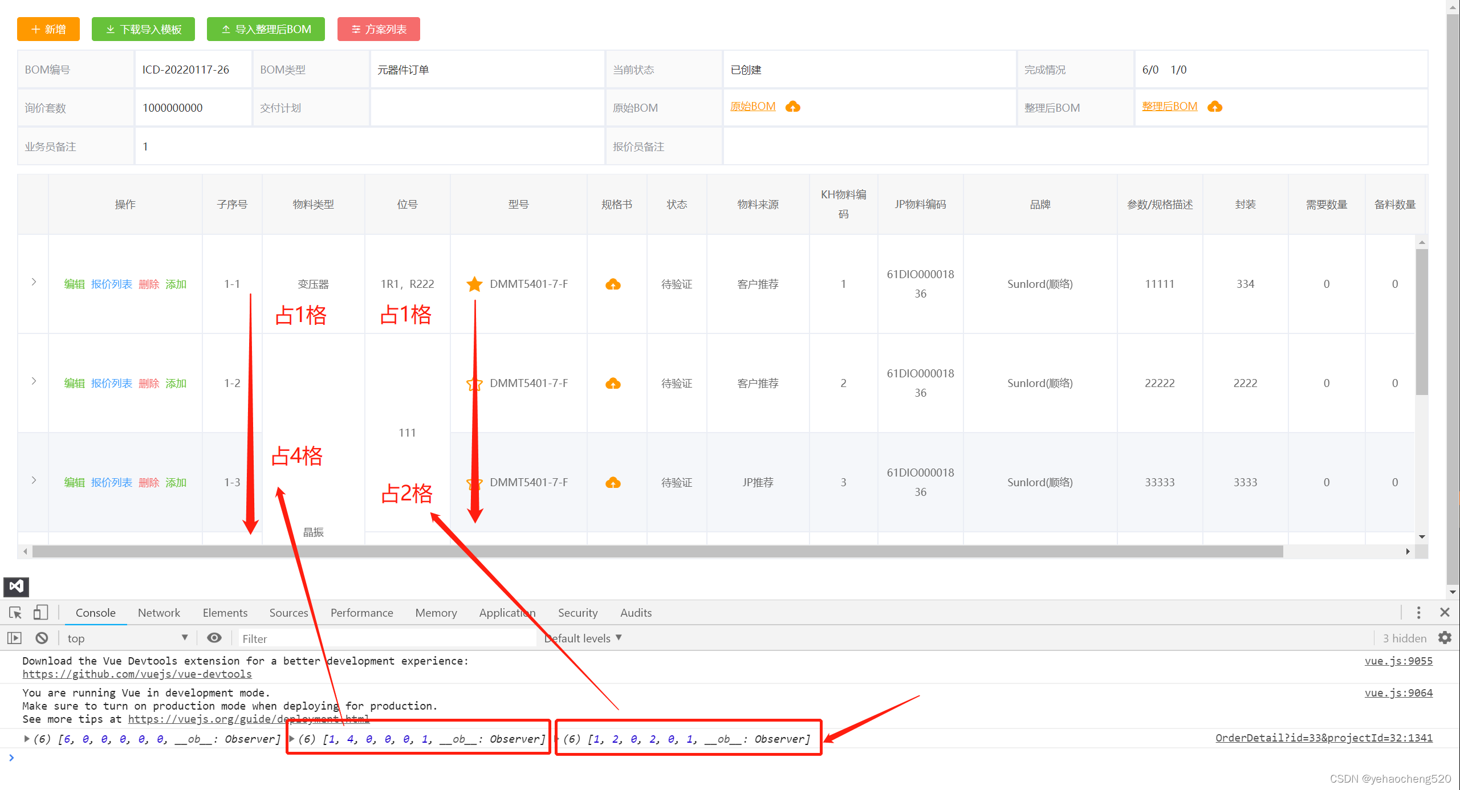Click the cloud download icon on row 1-1 spec column

(612, 284)
